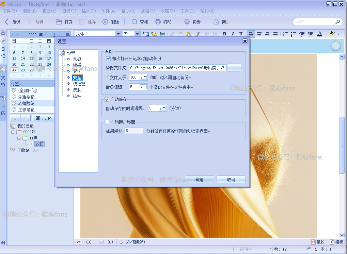Open the 回收站 recycle bin
Image resolution: width=347 pixels, height=254 pixels.
coord(23,150)
